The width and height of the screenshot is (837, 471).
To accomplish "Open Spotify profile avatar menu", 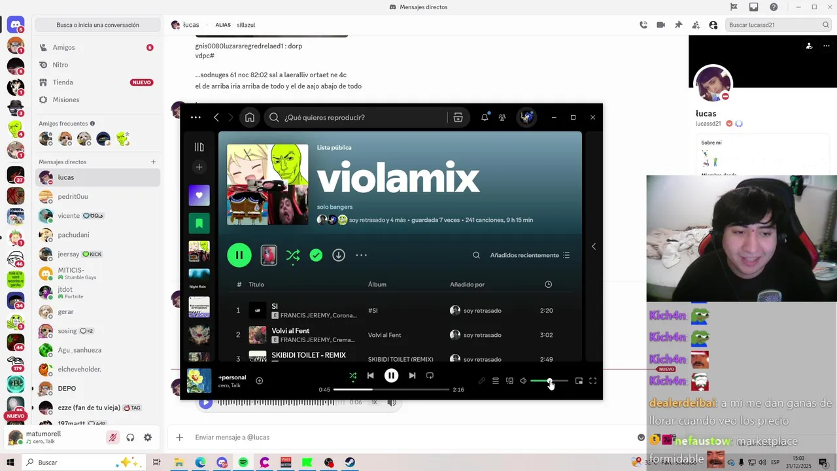I will click(526, 118).
